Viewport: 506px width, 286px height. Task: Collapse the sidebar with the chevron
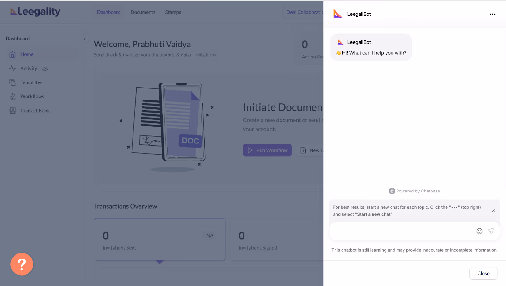85,39
